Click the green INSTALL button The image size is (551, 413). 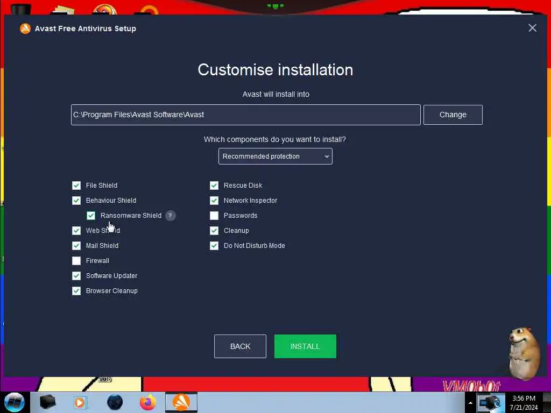(x=305, y=346)
